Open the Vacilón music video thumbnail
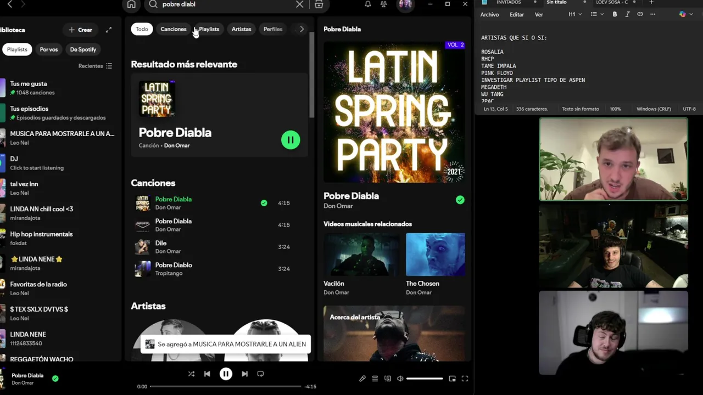The width and height of the screenshot is (703, 395). click(361, 255)
